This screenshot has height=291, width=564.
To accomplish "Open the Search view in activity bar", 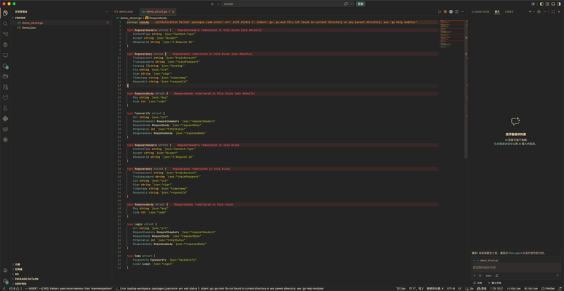I will pyautogui.click(x=6, y=23).
